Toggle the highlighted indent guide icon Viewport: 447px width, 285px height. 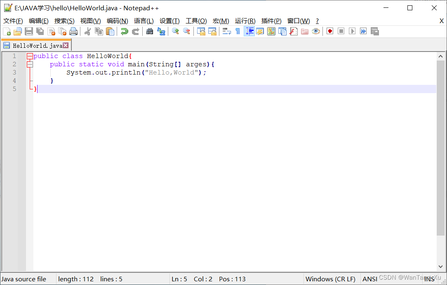(x=249, y=31)
